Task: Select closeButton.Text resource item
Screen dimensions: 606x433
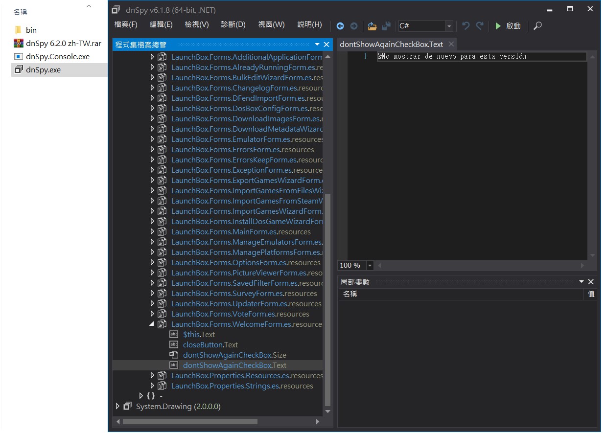Action: pyautogui.click(x=210, y=344)
